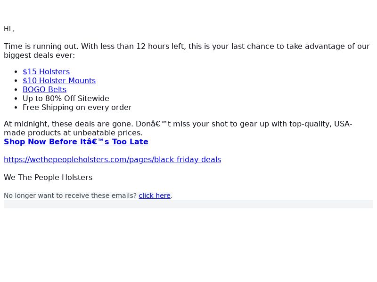Click the 'Time is running out' paragraph
Screen dimensions: 377x282
point(187,51)
